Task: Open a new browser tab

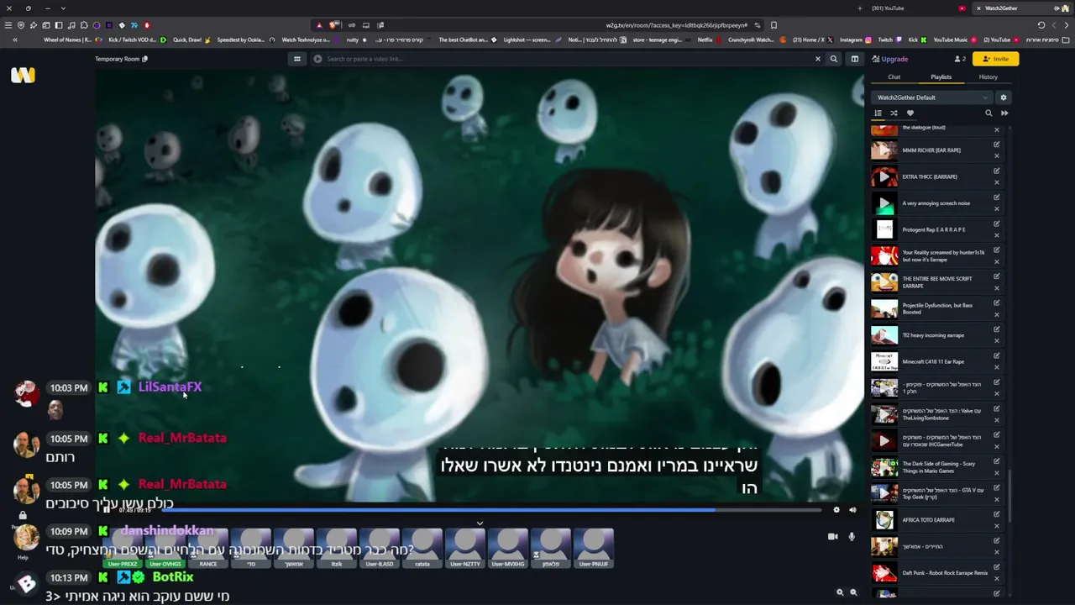Action: (859, 8)
